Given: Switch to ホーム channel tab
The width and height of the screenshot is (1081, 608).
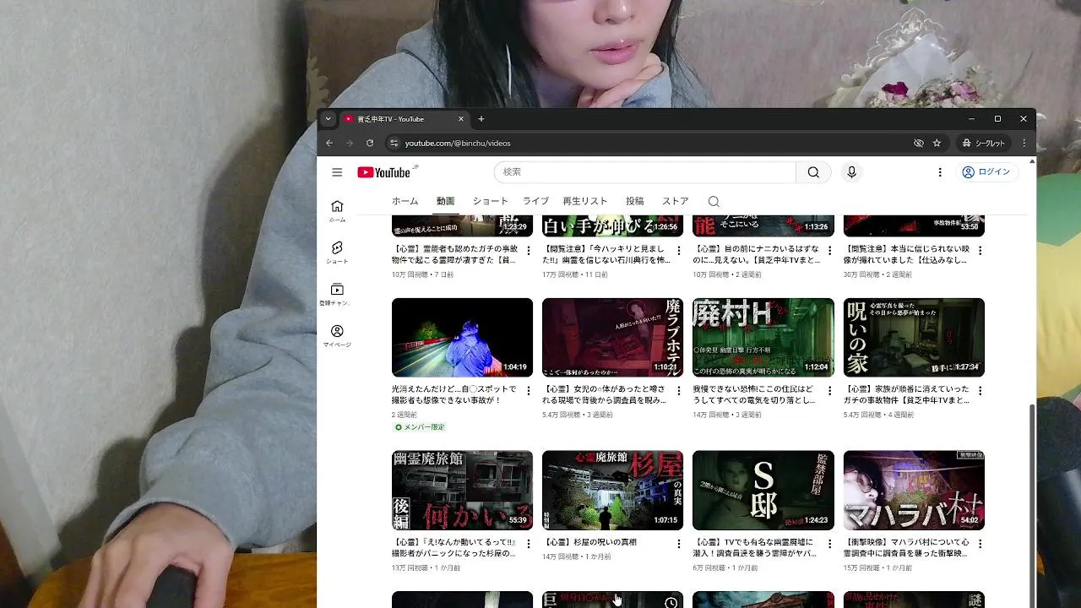Looking at the screenshot, I should pyautogui.click(x=405, y=201).
